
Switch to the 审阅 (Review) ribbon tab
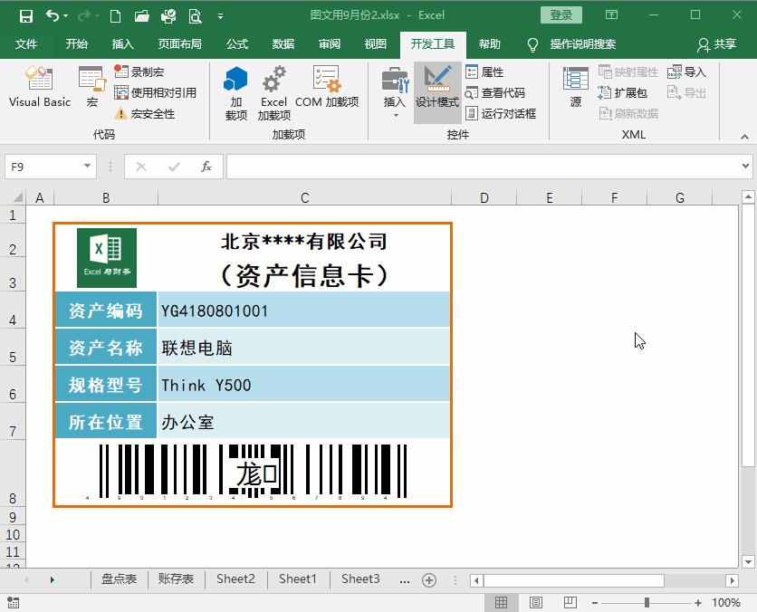pyautogui.click(x=330, y=43)
